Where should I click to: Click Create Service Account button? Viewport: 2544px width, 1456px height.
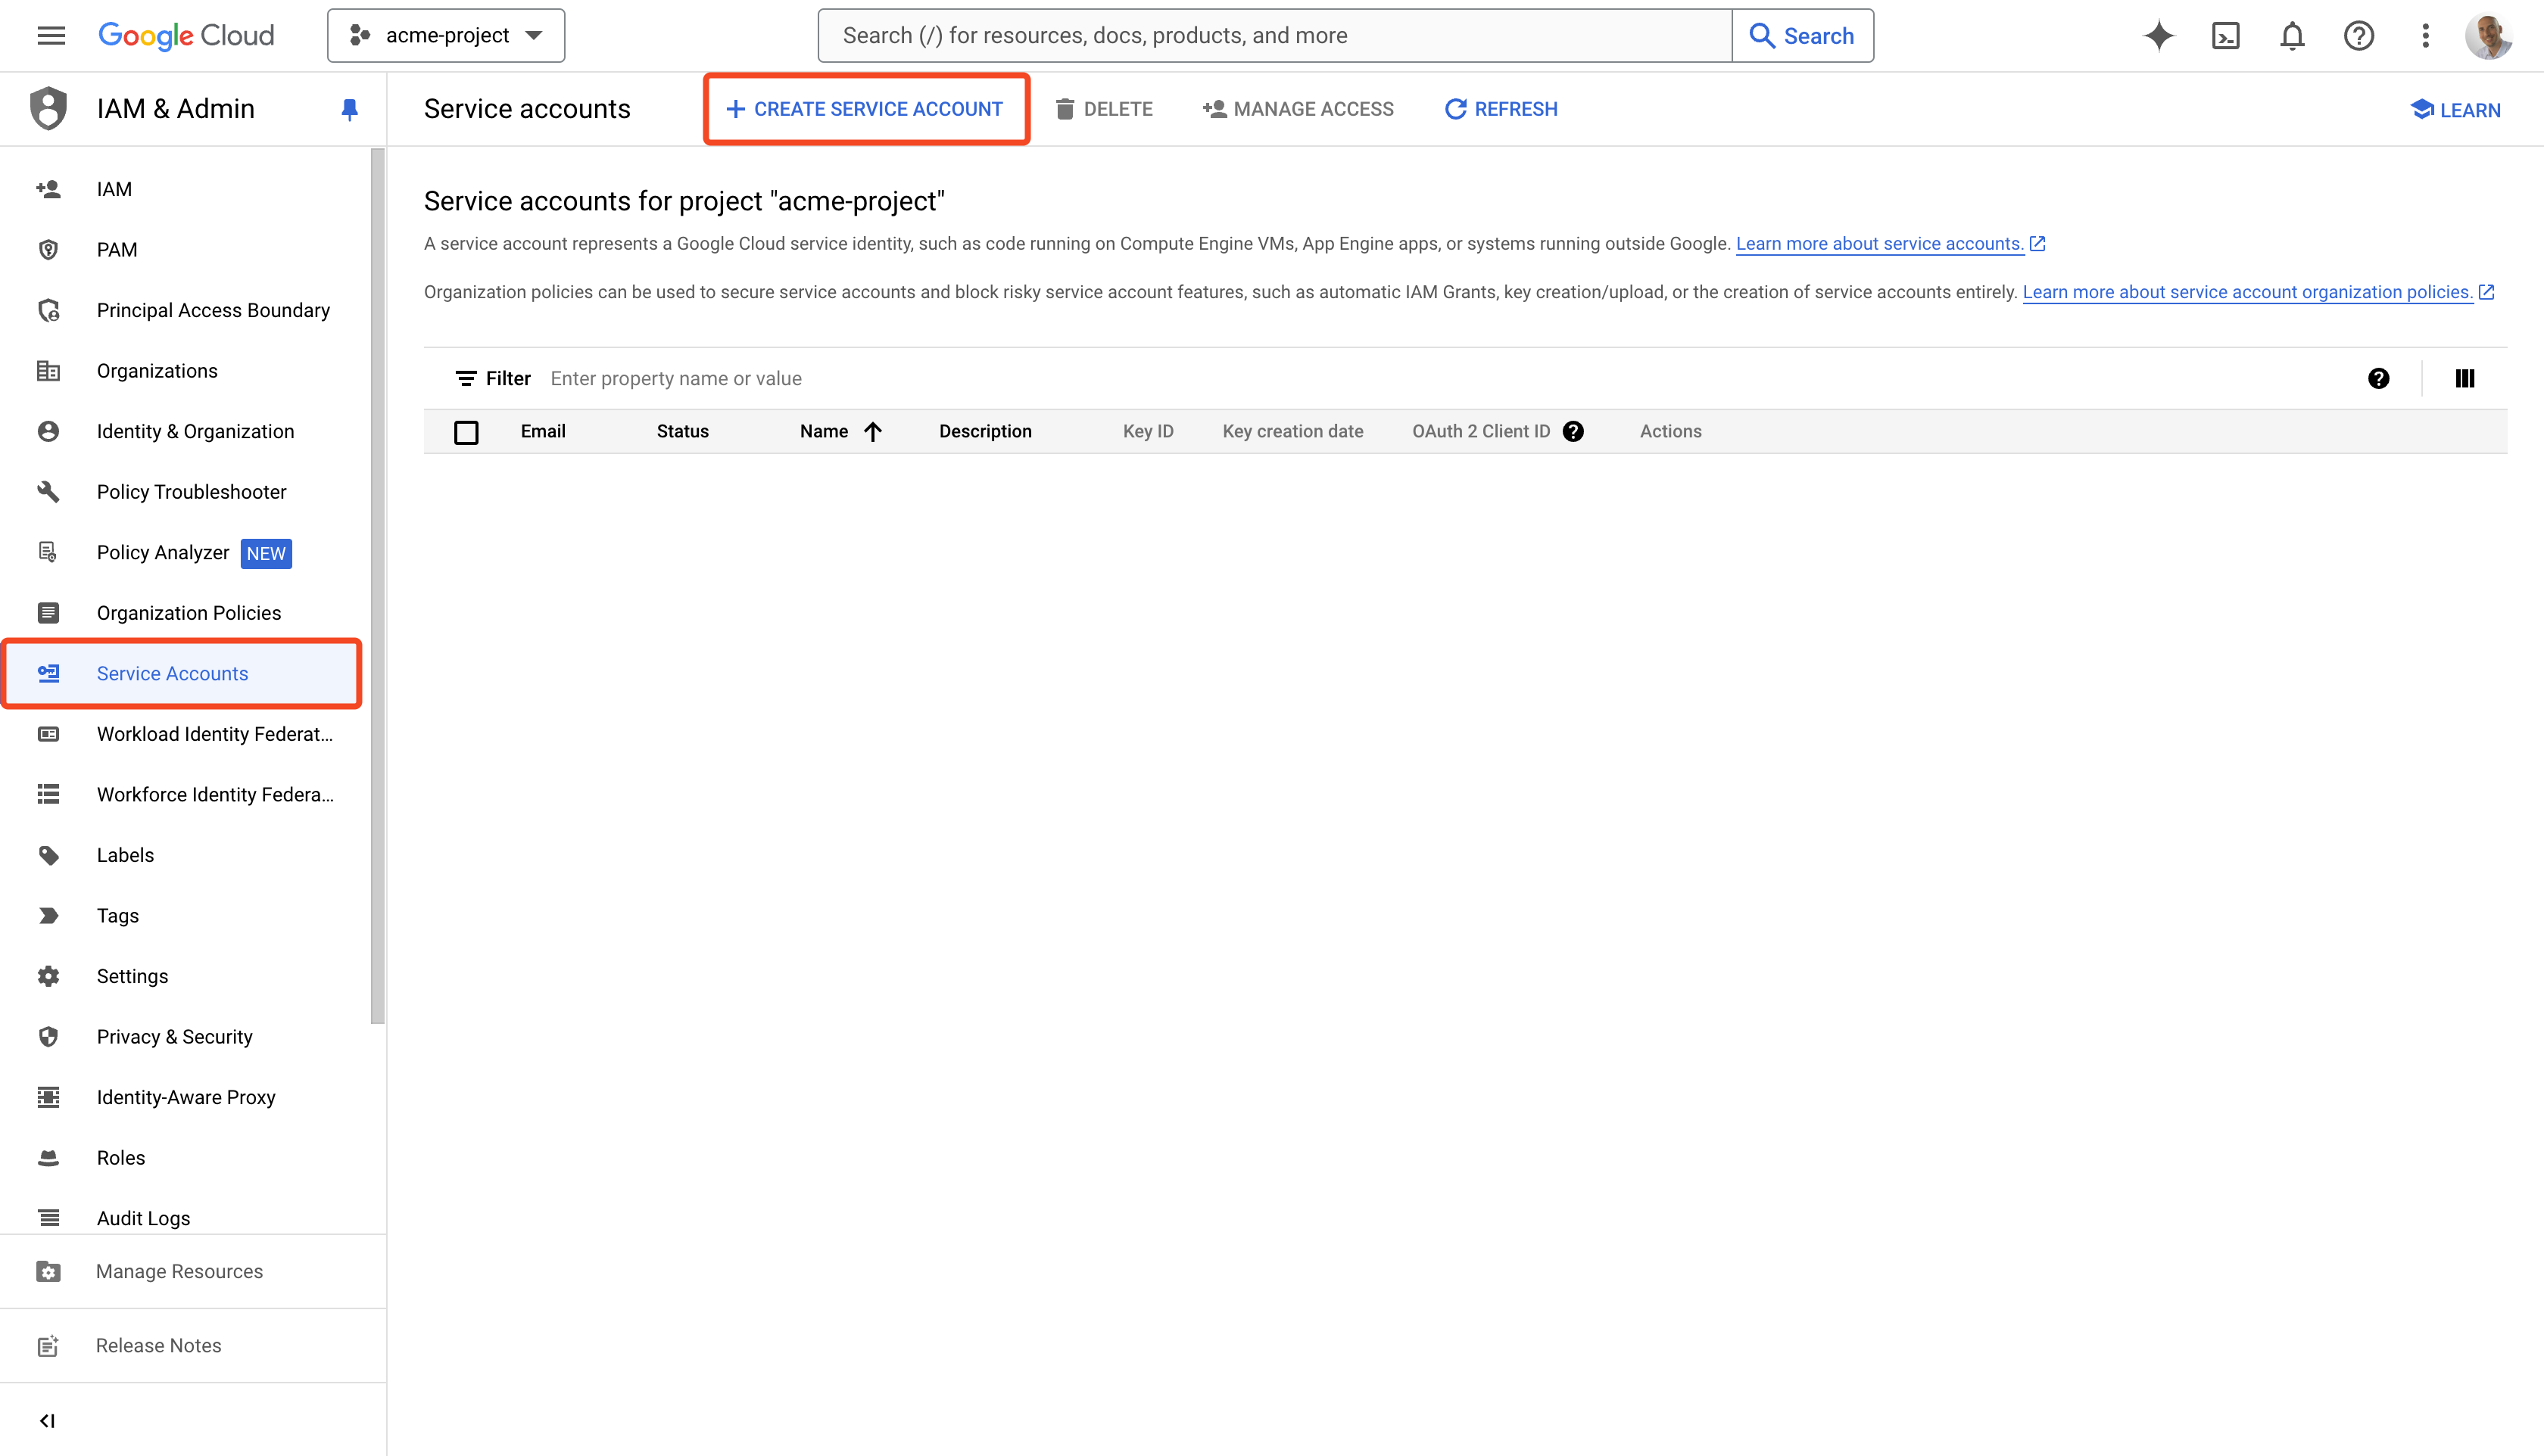(865, 109)
